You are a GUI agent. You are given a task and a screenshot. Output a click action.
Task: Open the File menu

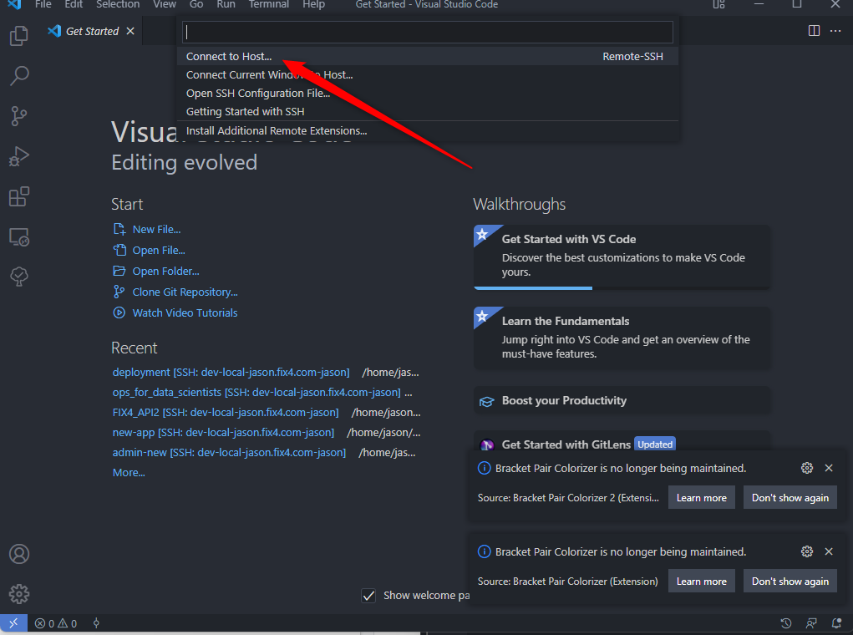[x=43, y=4]
